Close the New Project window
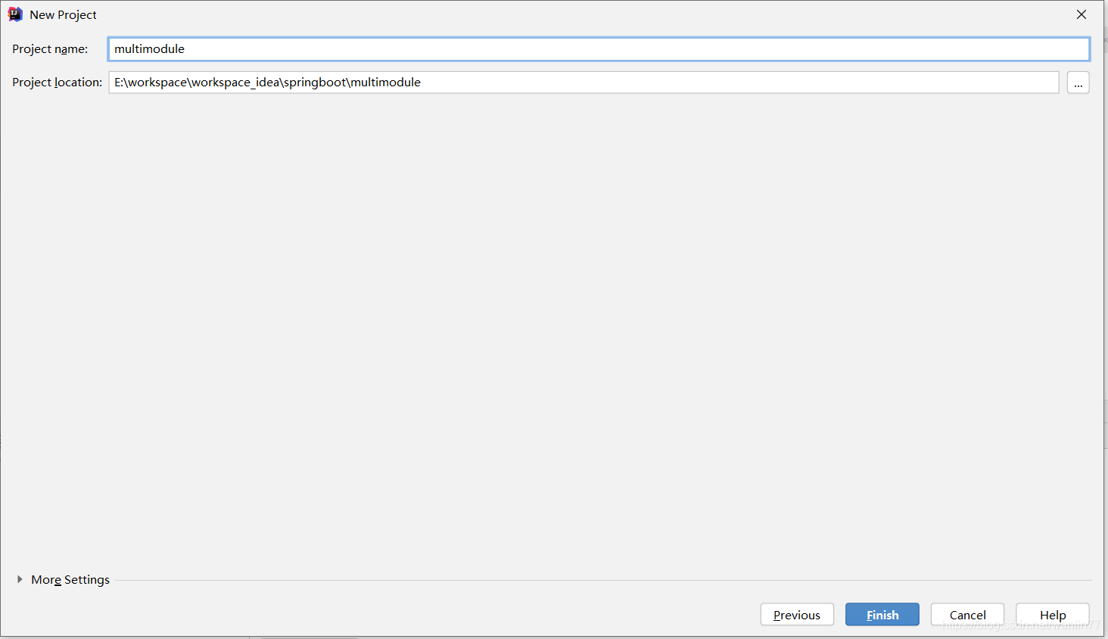 (1082, 14)
